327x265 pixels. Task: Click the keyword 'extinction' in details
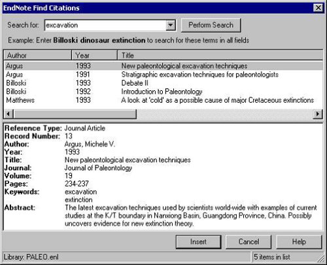tap(78, 200)
